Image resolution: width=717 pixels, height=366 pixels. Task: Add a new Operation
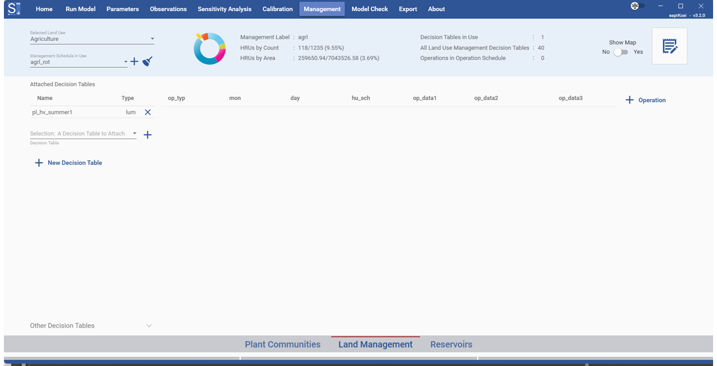[645, 100]
